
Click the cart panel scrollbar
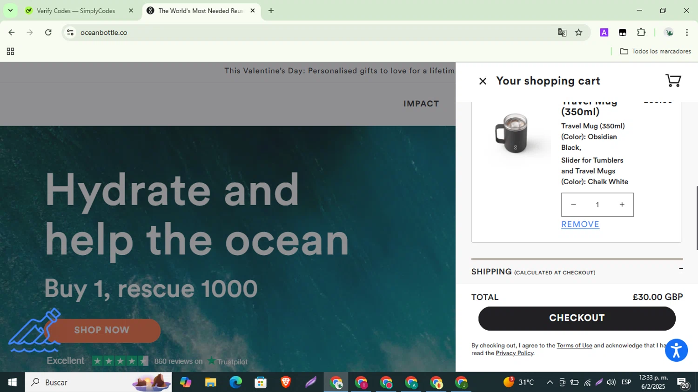pyautogui.click(x=697, y=218)
